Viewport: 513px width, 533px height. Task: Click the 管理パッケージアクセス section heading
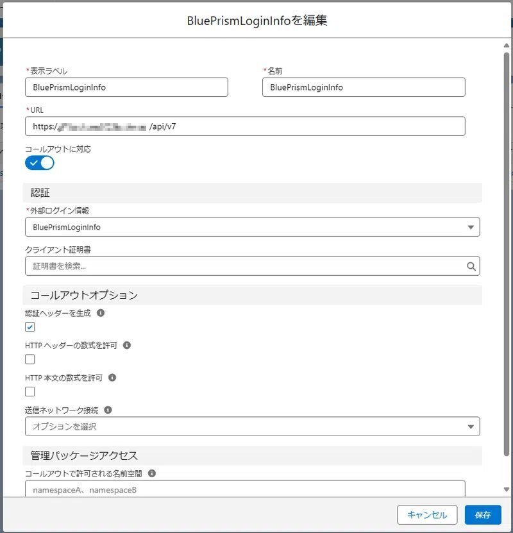point(84,455)
